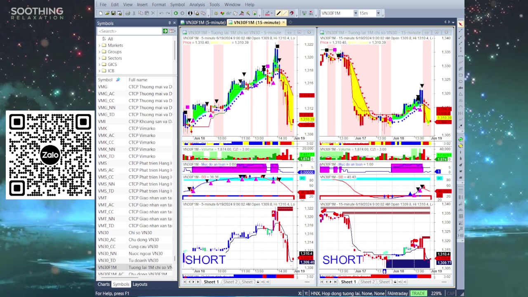Open the Tools menu
The image size is (528, 297).
tap(214, 5)
